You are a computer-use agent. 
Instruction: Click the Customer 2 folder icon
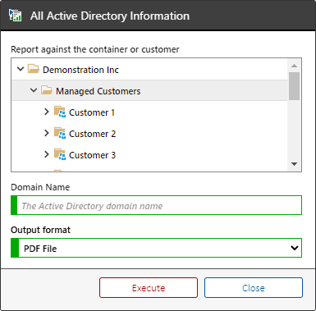60,133
